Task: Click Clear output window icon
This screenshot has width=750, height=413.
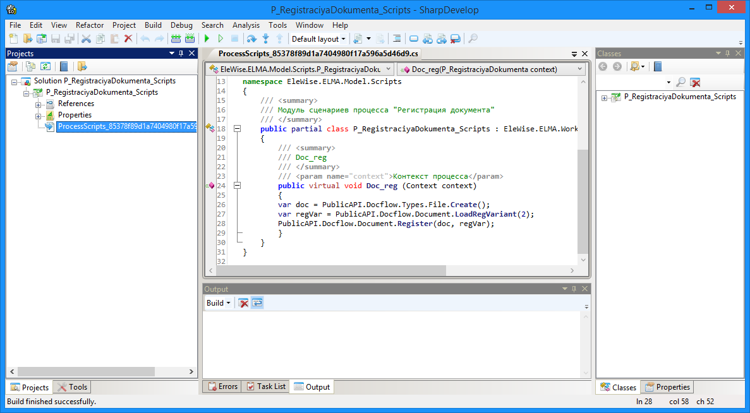Action: (x=243, y=303)
